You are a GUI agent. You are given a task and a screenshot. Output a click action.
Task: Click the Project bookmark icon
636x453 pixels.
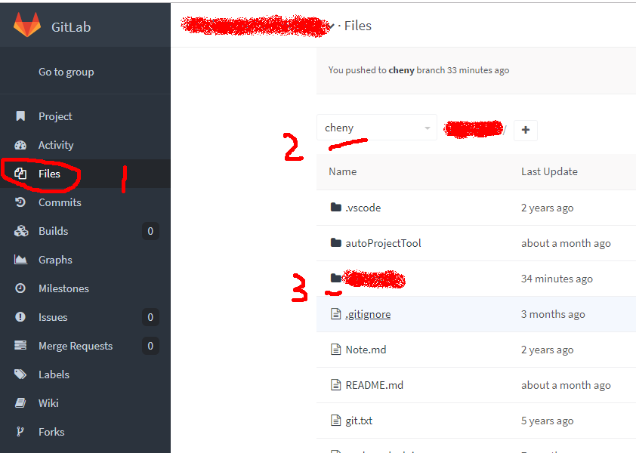tap(20, 116)
